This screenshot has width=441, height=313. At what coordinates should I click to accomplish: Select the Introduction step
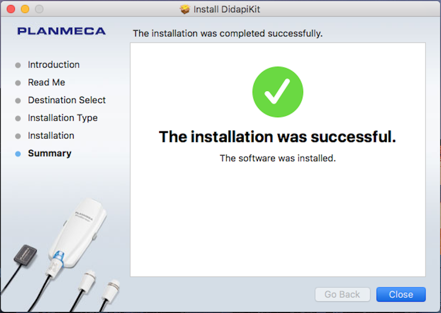pyautogui.click(x=53, y=65)
